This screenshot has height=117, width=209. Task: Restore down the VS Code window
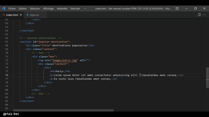[195, 8]
